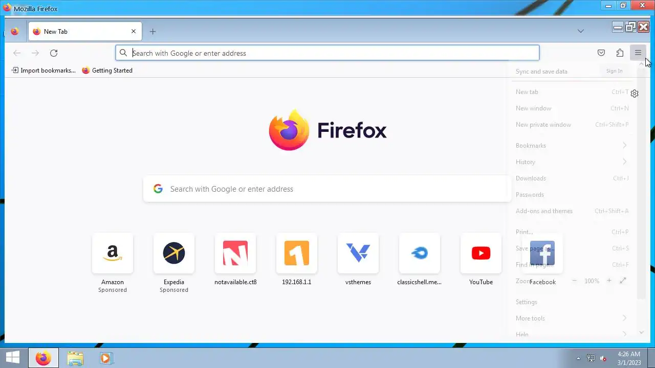655x368 pixels.
Task: Open File Explorer from the taskbar
Action: tap(75, 358)
